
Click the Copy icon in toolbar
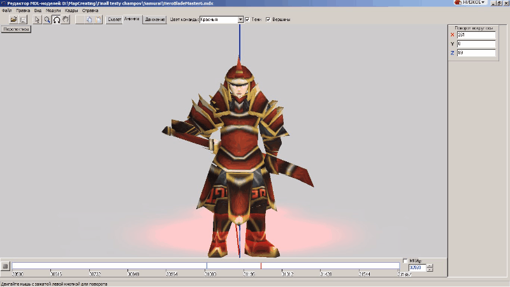(89, 20)
